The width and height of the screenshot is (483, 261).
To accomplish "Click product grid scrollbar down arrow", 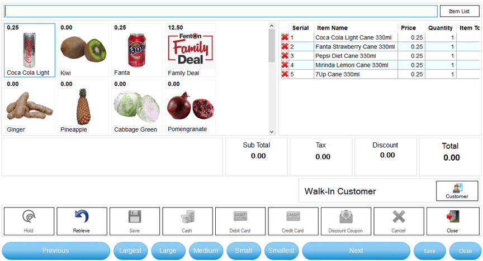I will (272, 132).
